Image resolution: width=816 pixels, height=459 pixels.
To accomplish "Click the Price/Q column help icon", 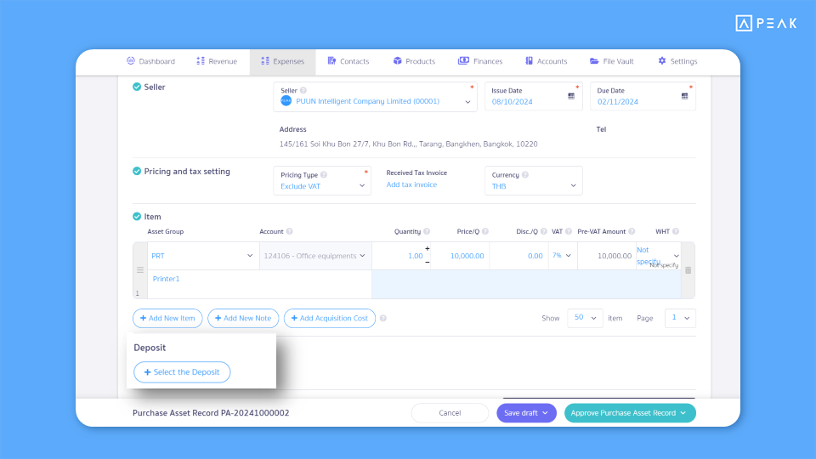I will 485,231.
